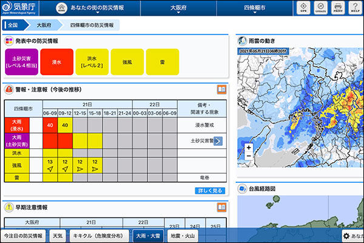Click the 雨雲の動き radar icon

pos(242,41)
